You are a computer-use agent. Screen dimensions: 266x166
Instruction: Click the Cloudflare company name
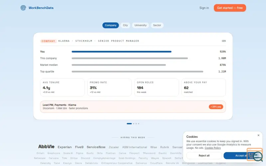(156, 163)
